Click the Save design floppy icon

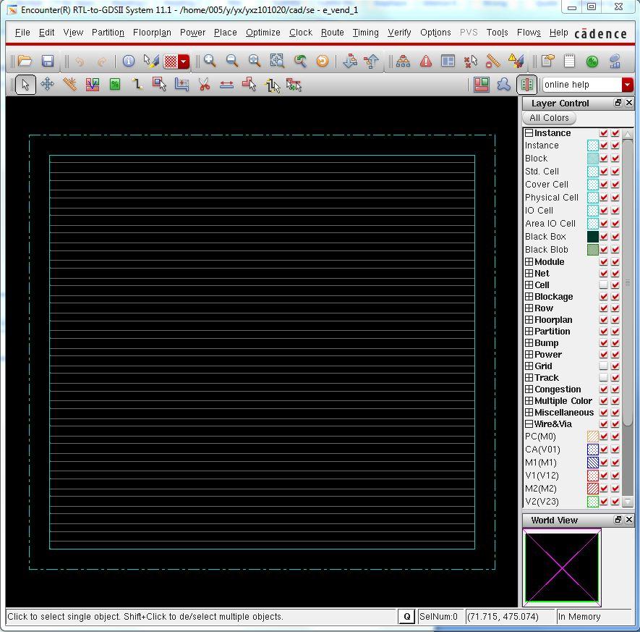48,62
